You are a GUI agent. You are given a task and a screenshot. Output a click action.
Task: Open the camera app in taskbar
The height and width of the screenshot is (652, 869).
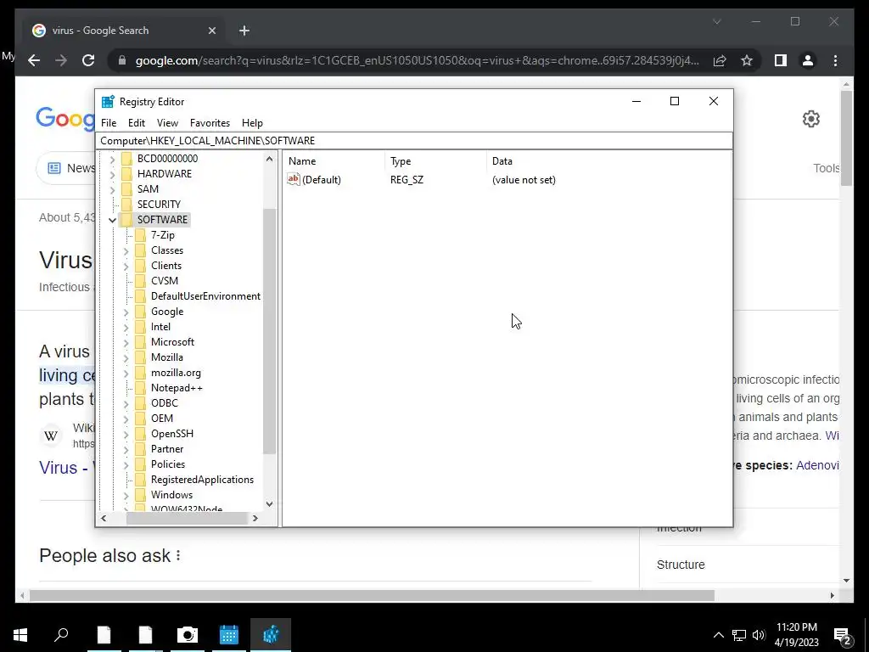pyautogui.click(x=188, y=634)
